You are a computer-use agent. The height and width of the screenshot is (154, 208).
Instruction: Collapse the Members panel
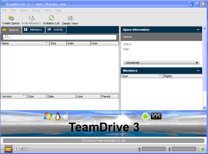click(198, 71)
